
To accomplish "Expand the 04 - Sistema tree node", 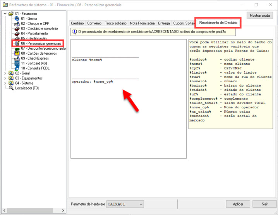I will click(x=5, y=83).
